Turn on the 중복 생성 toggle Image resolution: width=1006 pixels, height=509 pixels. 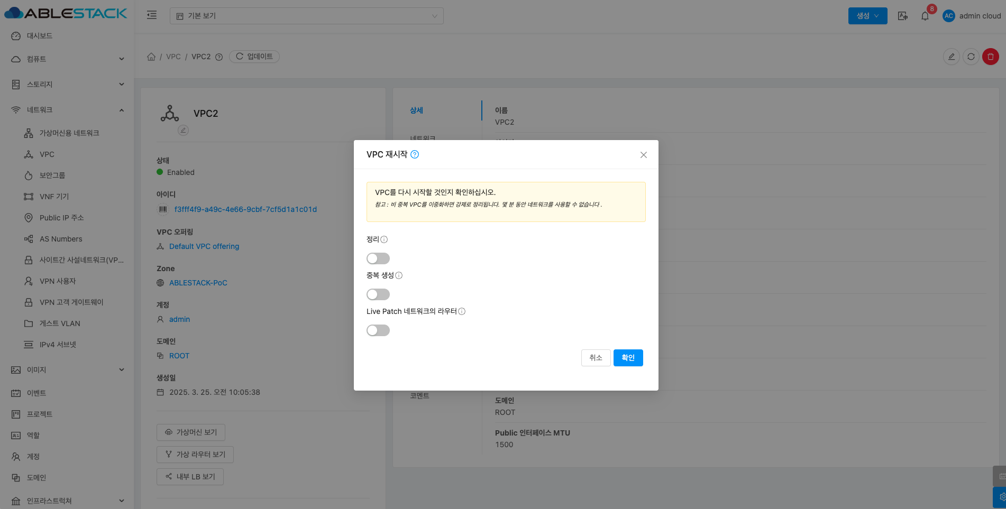tap(378, 294)
